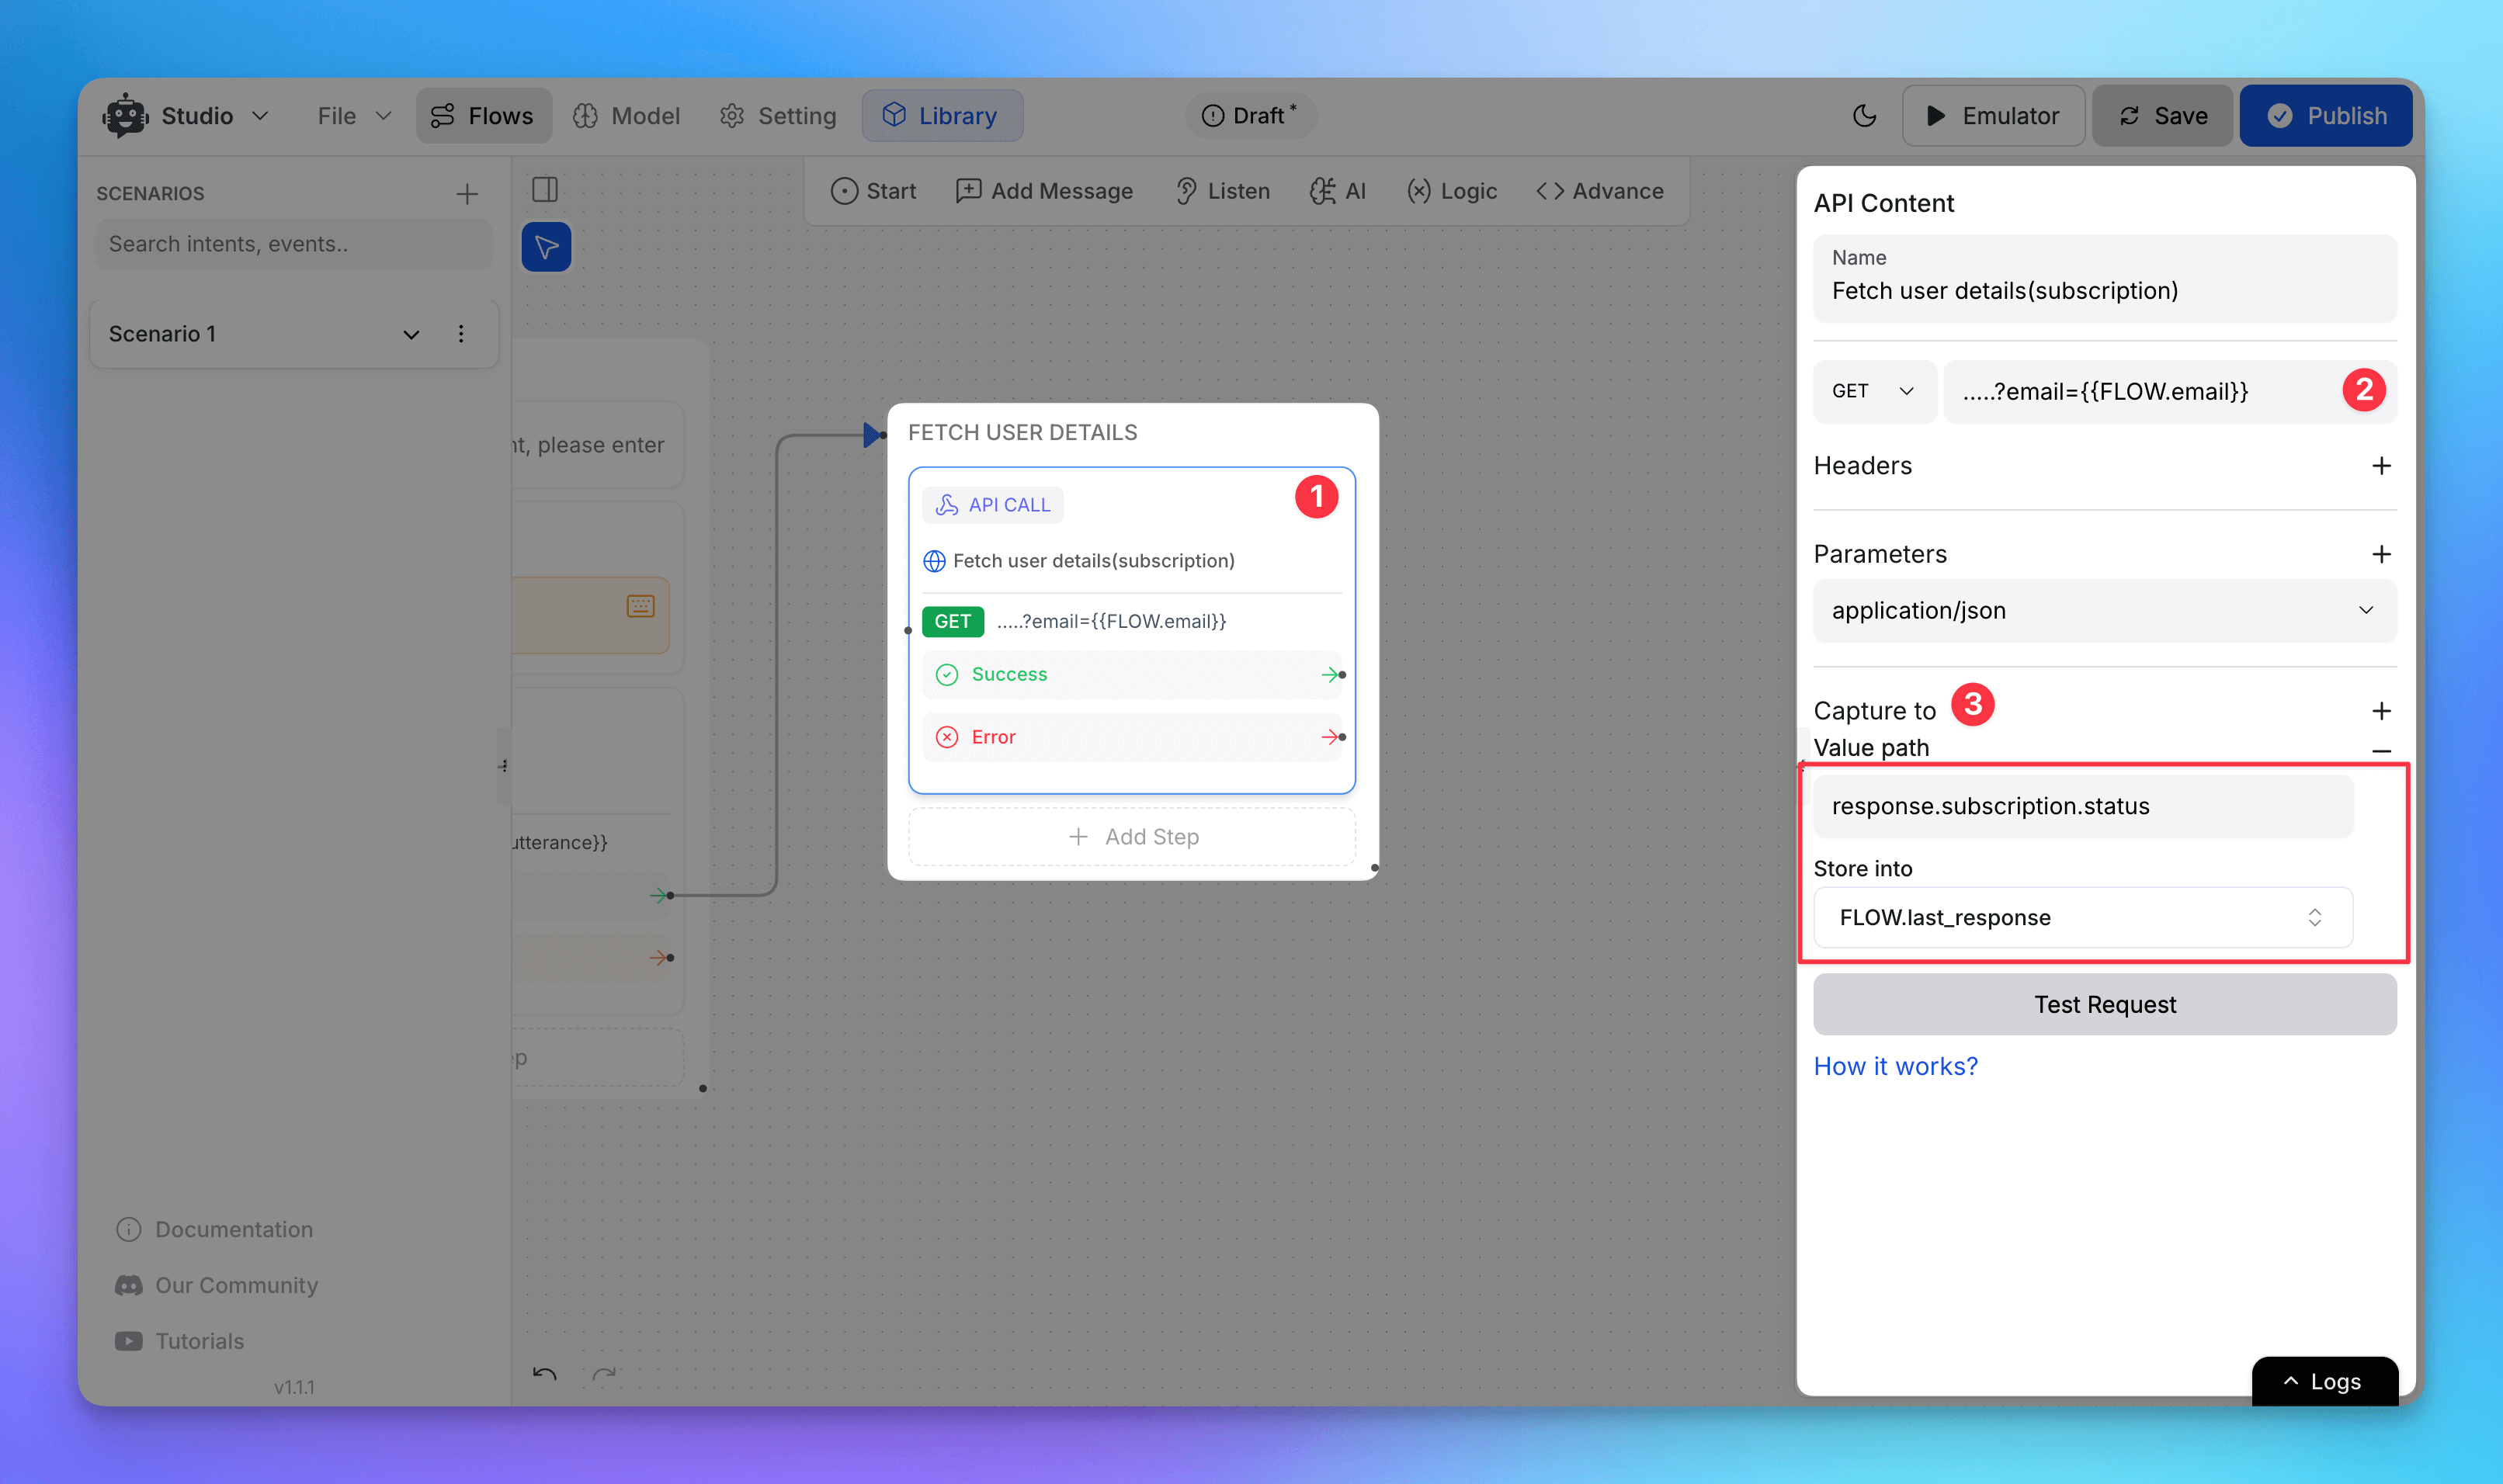
Task: Add a Listen node
Action: point(1222,191)
